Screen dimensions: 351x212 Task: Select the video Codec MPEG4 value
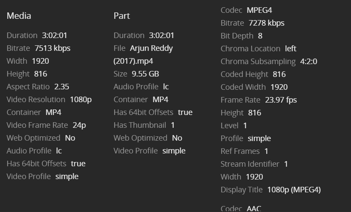tap(259, 10)
